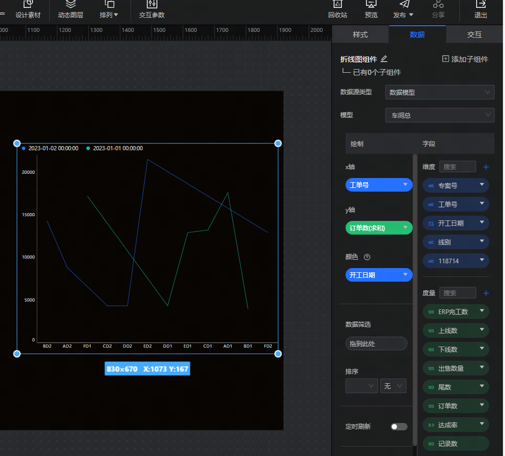This screenshot has height=456, width=505.
Task: Open the 回收站 recycle bin icon
Action: pos(337,5)
